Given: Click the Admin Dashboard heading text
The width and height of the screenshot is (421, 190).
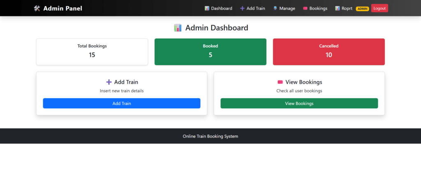Looking at the screenshot, I should pos(217,27).
